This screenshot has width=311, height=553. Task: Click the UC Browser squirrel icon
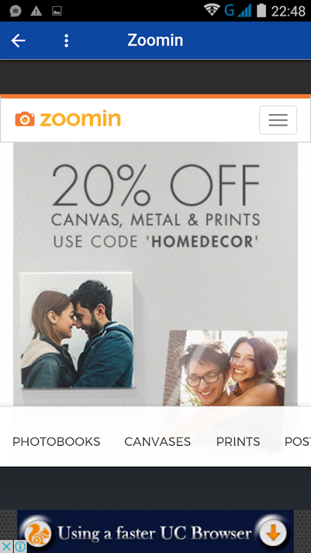[x=37, y=532]
